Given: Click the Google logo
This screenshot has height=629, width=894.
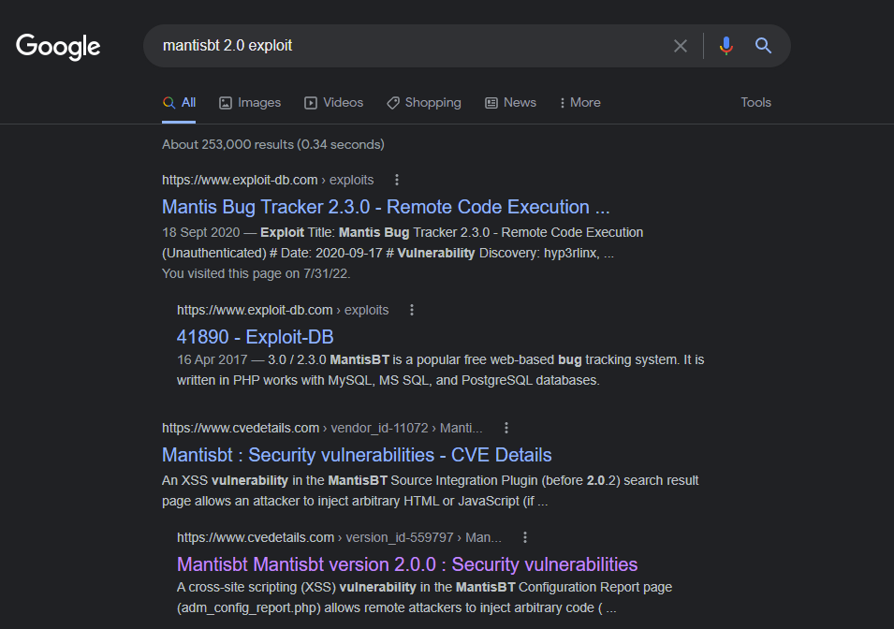Looking at the screenshot, I should pos(58,46).
